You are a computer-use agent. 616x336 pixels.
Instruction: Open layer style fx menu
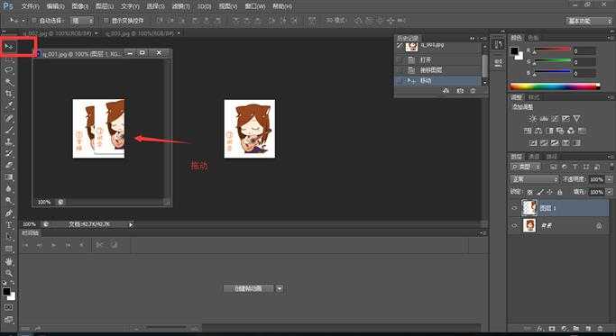tap(540, 328)
